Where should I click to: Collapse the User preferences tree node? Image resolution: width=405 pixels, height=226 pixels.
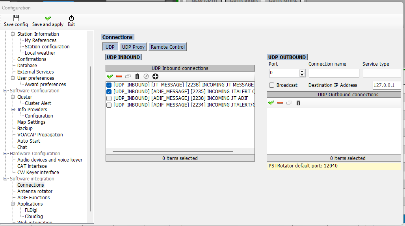pos(13,78)
